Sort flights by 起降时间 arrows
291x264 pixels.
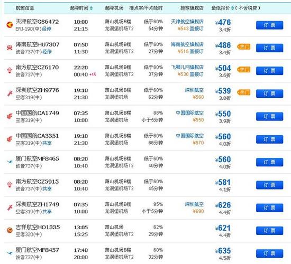pos(91,8)
